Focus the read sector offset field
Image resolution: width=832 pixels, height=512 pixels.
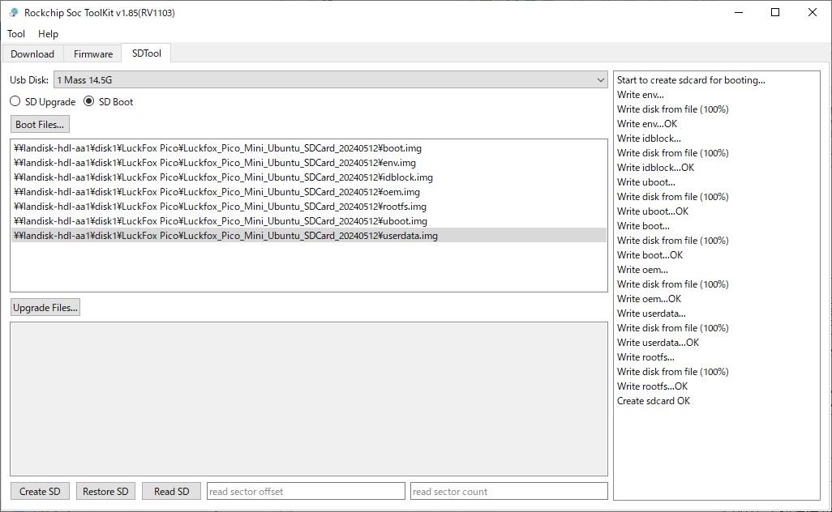[x=306, y=491]
